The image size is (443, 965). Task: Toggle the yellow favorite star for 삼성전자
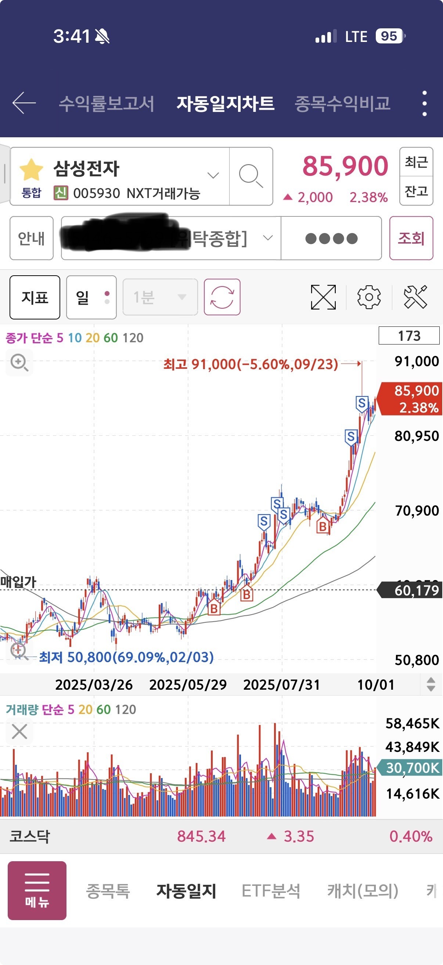[x=31, y=169]
